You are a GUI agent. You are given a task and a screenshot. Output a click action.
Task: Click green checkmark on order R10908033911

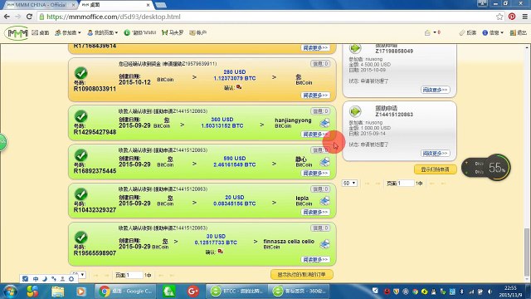(x=81, y=73)
